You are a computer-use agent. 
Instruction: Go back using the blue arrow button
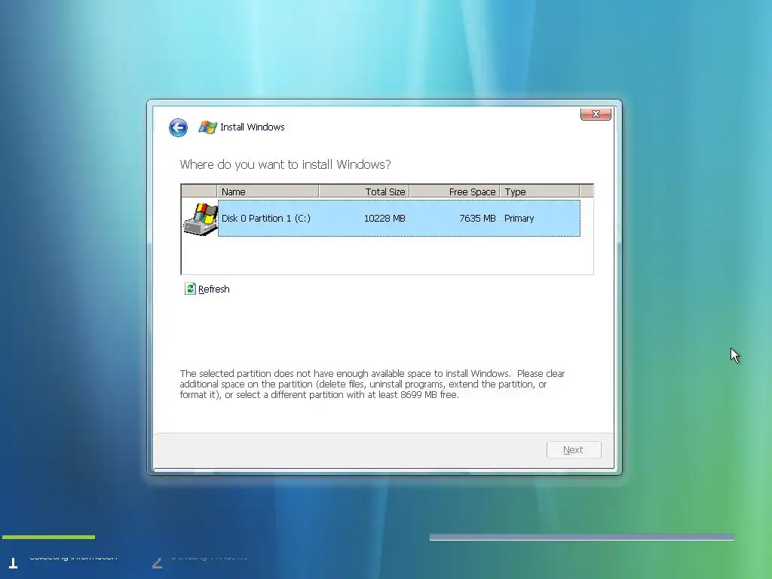coord(178,127)
